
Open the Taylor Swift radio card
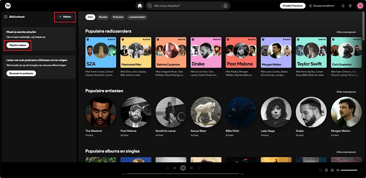tap(312, 52)
